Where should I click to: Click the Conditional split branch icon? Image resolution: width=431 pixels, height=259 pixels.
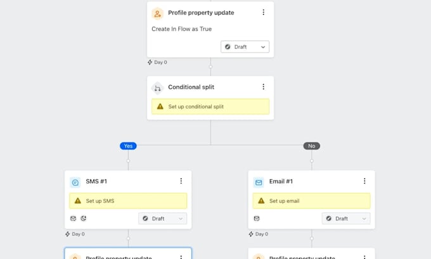[157, 88]
